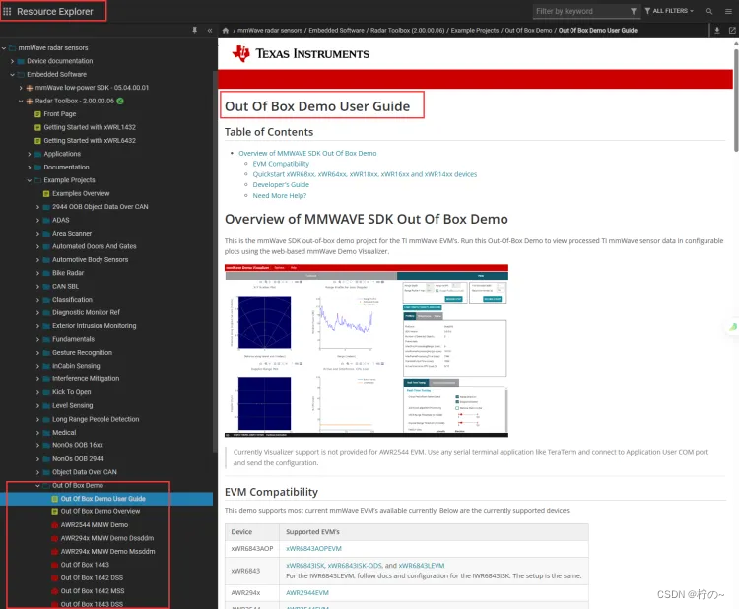739x609 pixels.
Task: Collapse the Out Of Box Demo folder
Action: click(37, 486)
